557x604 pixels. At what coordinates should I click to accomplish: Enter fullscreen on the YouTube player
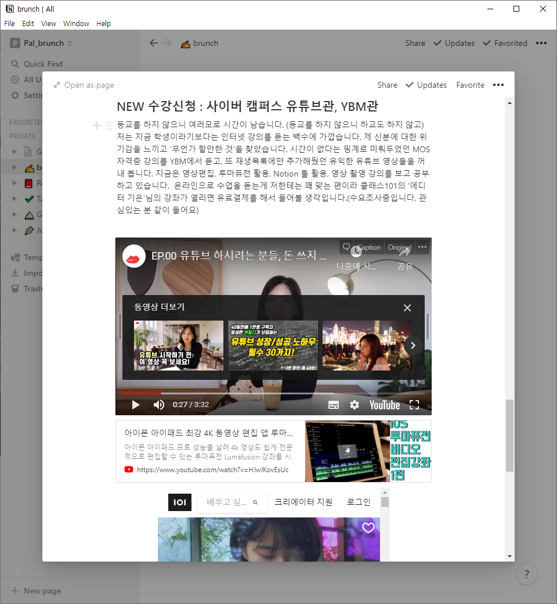[414, 405]
